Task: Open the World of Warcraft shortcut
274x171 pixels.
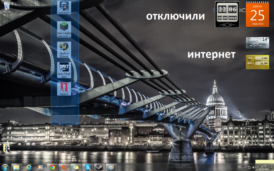Action: 64,49
